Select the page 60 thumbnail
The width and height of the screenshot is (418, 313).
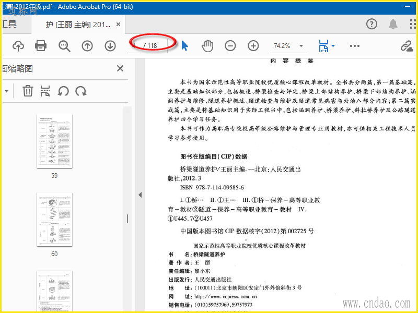pos(54,219)
